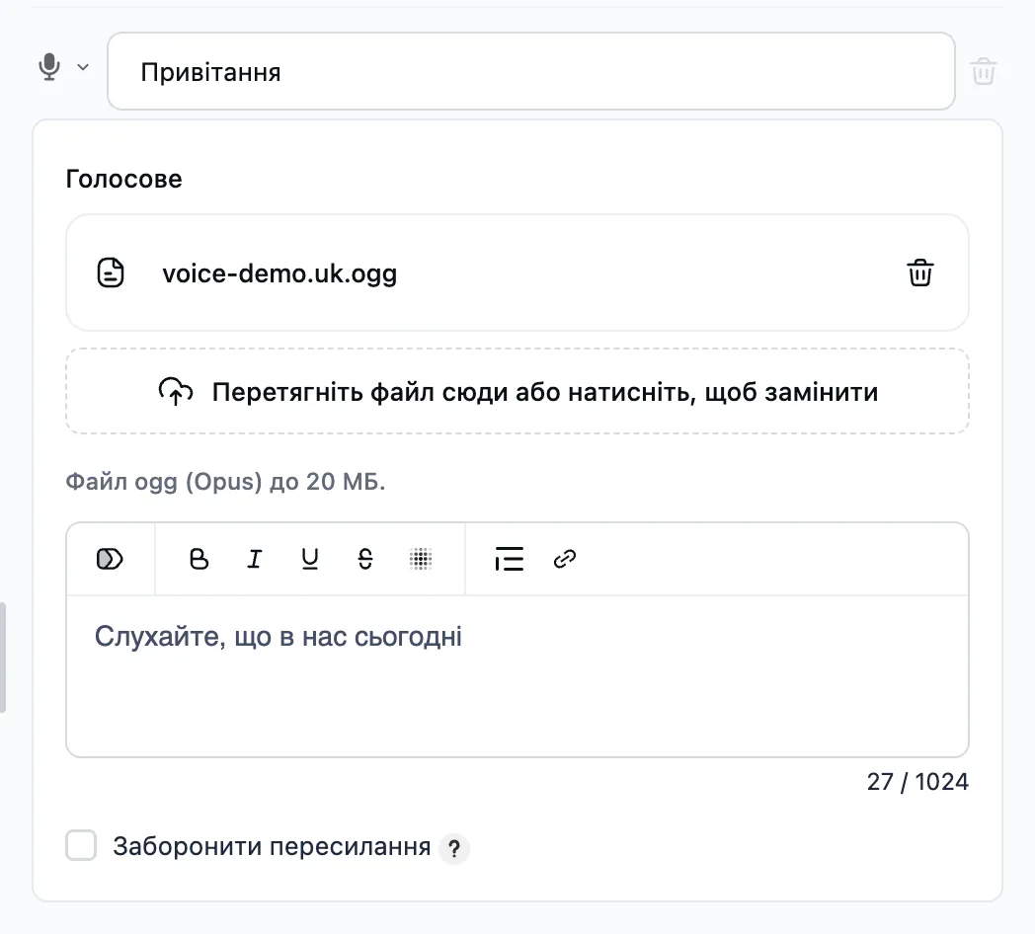
Task: Click into the caption text area
Action: [517, 676]
